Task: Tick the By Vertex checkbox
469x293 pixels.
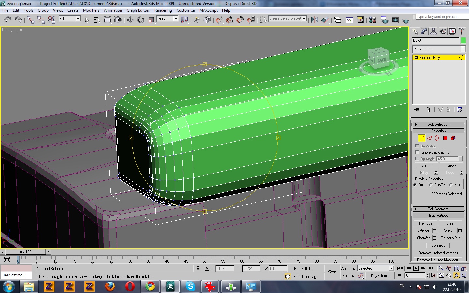Action: (x=417, y=146)
